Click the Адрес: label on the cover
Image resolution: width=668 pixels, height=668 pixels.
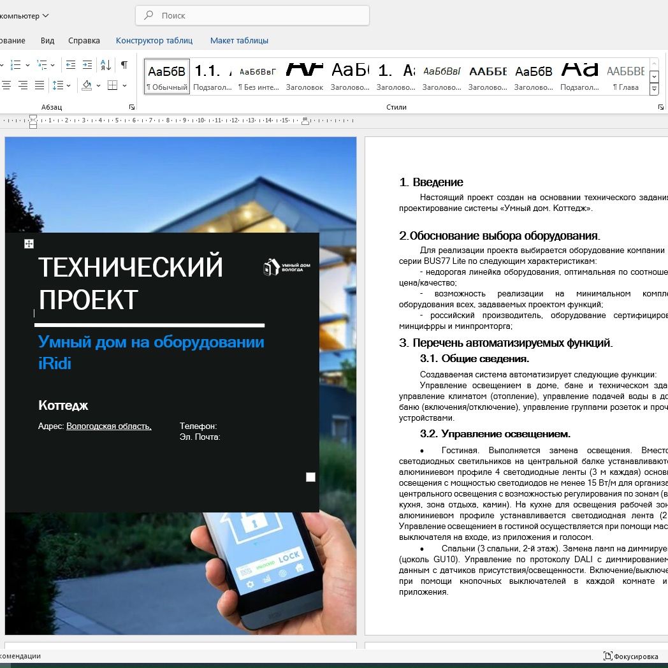[51, 426]
